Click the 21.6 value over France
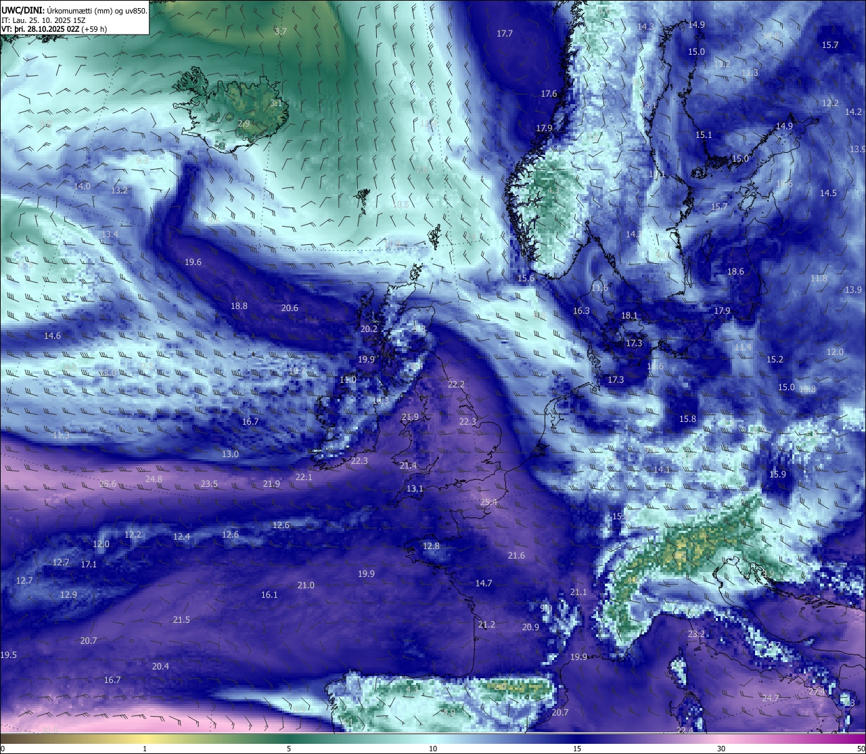Viewport: 866px width, 754px height. 516,555
